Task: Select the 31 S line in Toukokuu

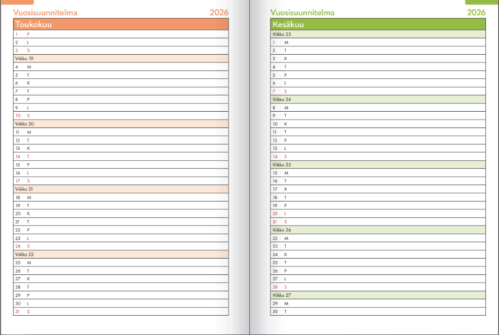Action: 120,311
